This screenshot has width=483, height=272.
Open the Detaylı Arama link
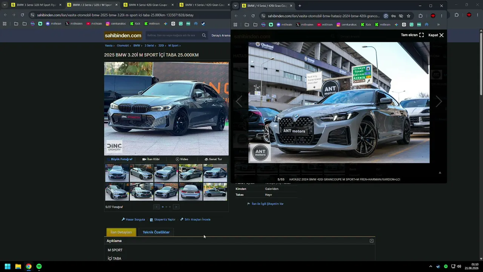point(221,36)
